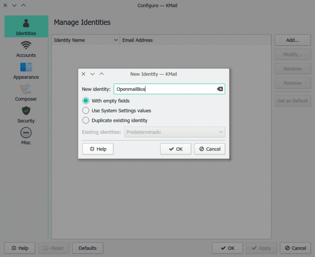
Task: Open Help from the New Identity dialog
Action: [x=98, y=149]
